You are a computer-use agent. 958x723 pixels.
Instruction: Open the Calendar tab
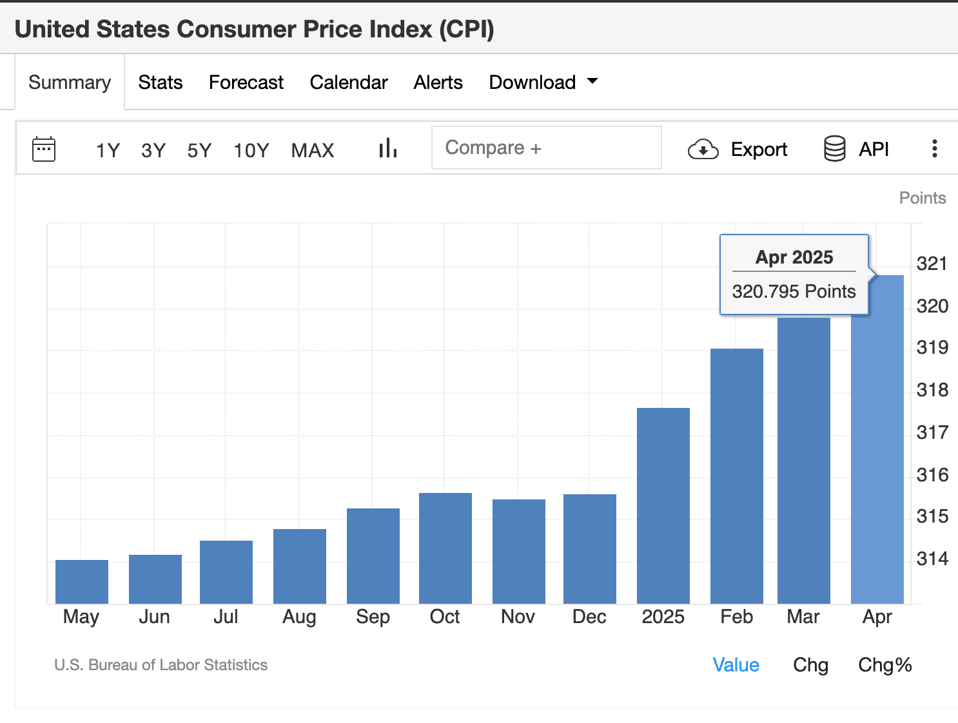[349, 82]
